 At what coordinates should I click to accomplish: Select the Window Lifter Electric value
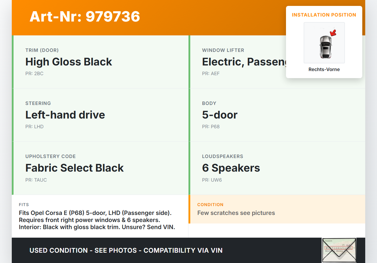tap(244, 62)
